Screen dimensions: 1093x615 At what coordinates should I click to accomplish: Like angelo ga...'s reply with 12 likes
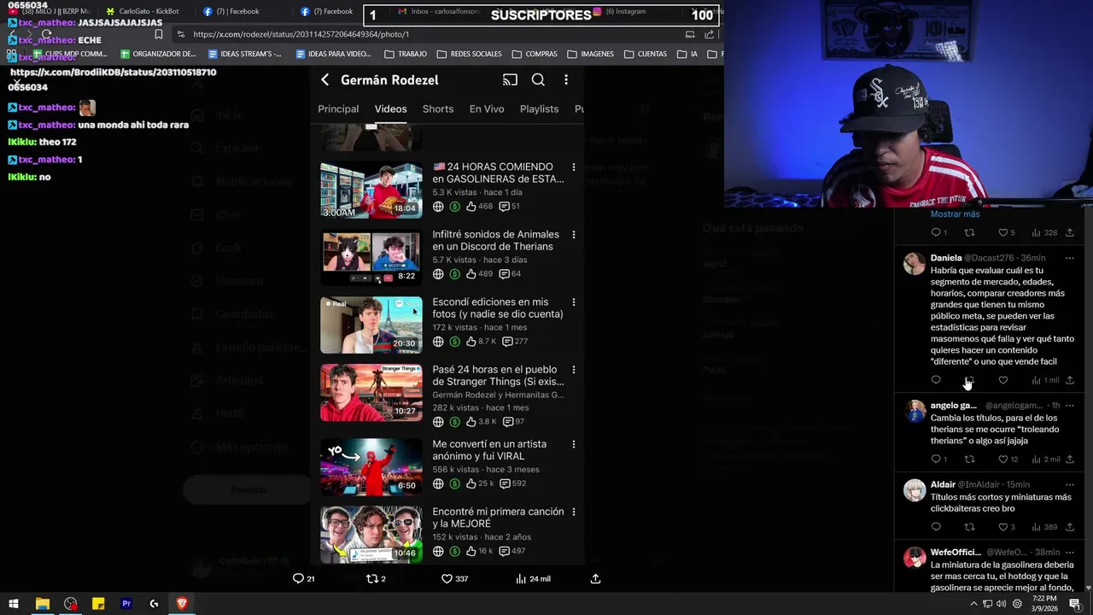click(x=1003, y=460)
